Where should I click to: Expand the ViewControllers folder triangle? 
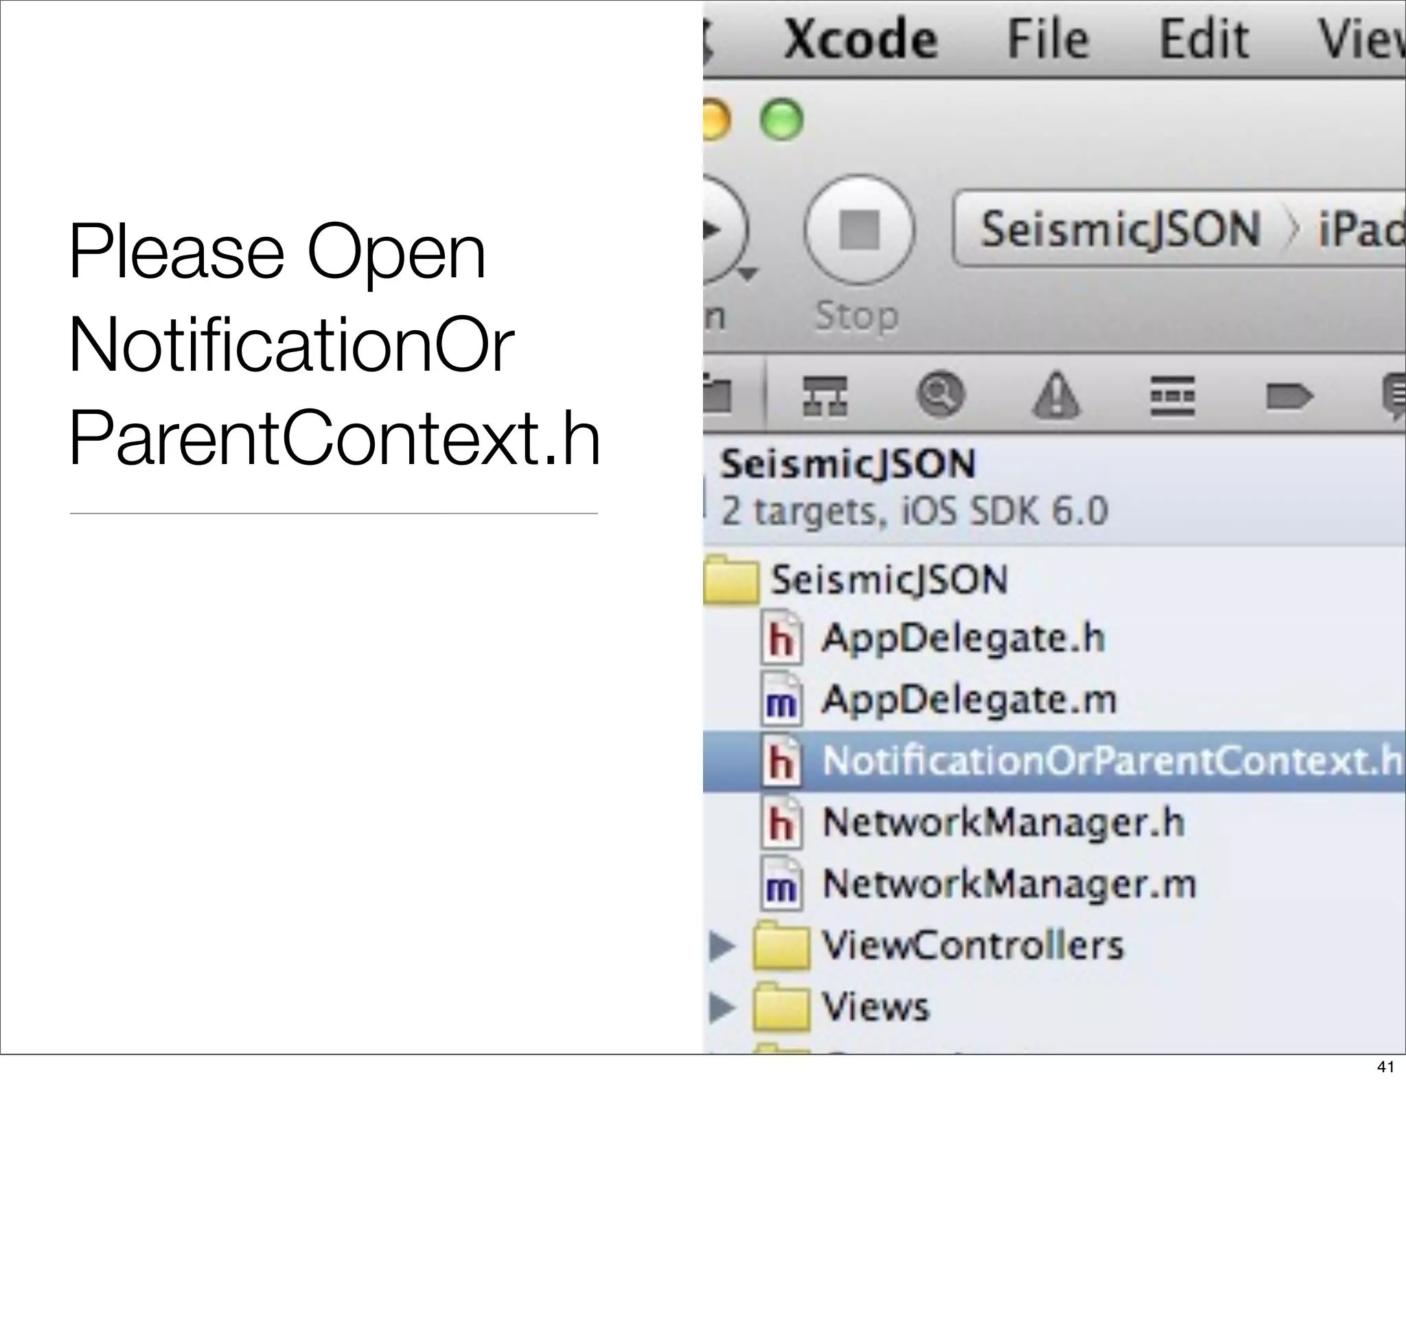pos(722,945)
